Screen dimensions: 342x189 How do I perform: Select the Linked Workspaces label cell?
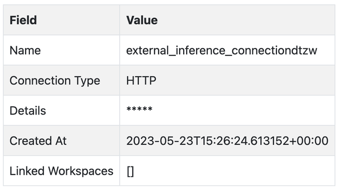(61, 171)
